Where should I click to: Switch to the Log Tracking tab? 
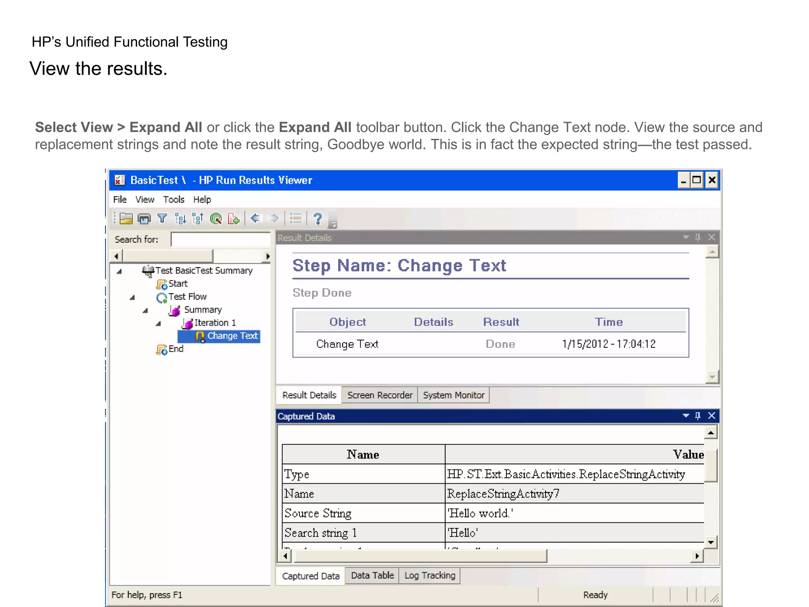pyautogui.click(x=430, y=575)
